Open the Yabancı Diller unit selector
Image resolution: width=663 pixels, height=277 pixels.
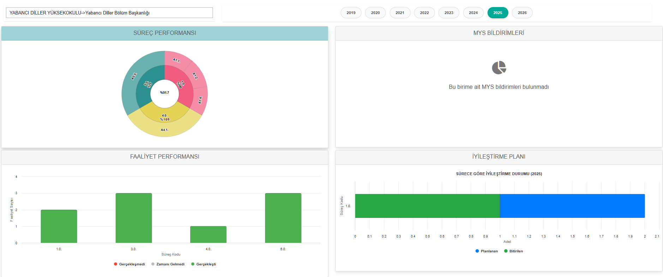[109, 13]
